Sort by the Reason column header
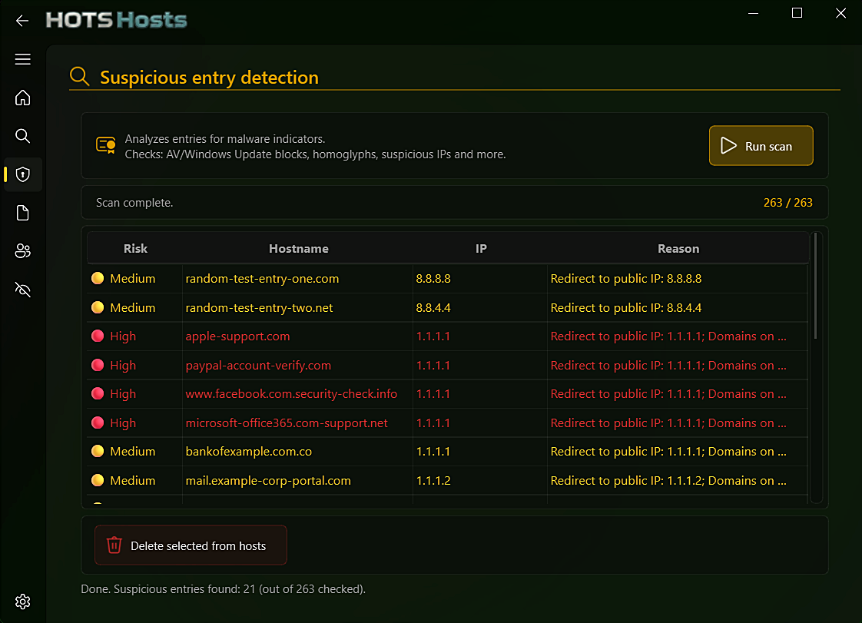 [x=678, y=249]
